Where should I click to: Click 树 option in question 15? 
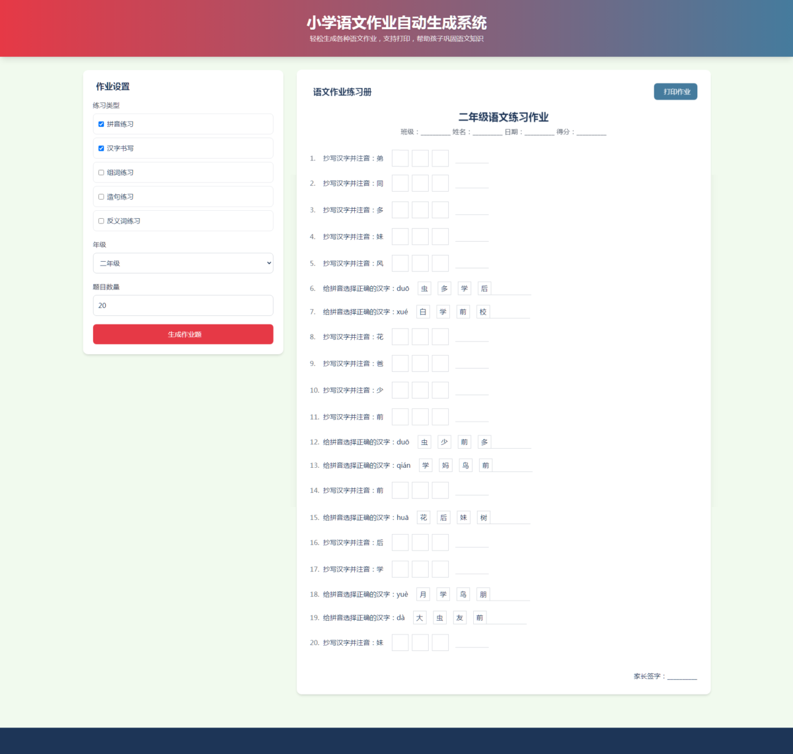pos(484,518)
